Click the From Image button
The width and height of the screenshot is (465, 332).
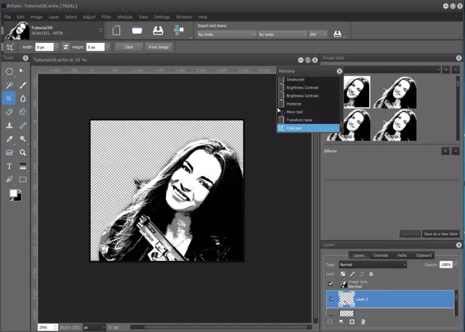coord(159,47)
